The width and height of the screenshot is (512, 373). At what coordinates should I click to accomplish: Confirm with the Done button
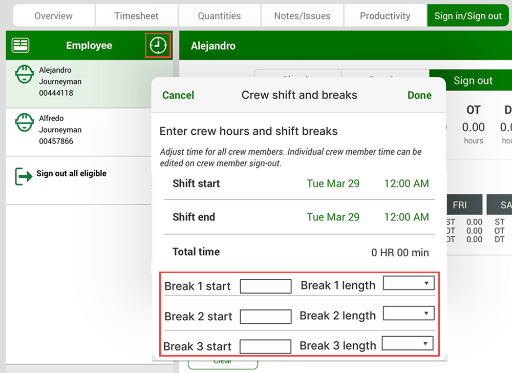tap(420, 95)
